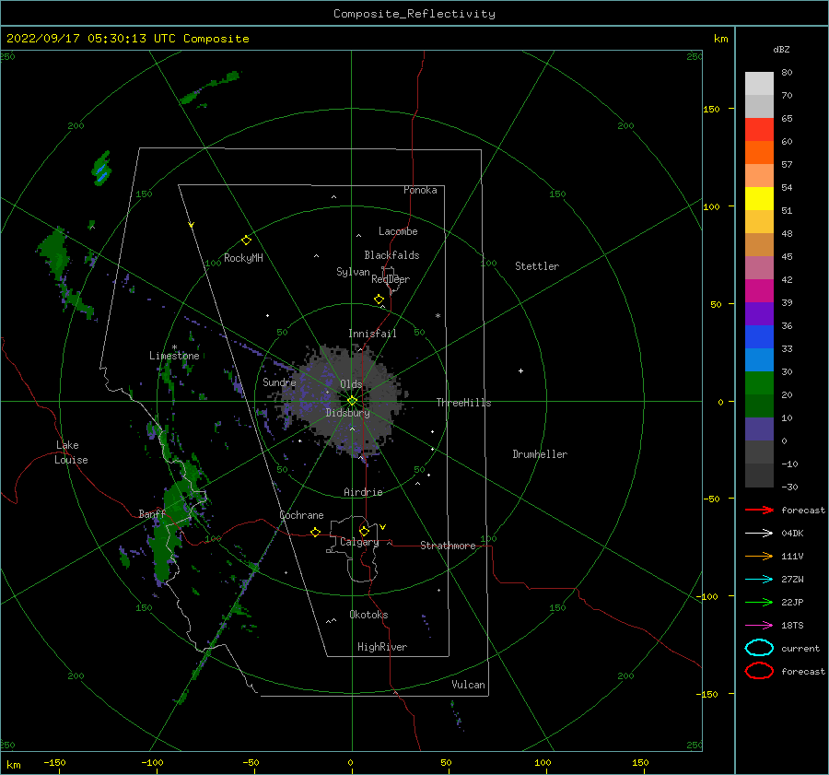This screenshot has height=775, width=829.
Task: Click the Strathmore label
Action: click(448, 546)
